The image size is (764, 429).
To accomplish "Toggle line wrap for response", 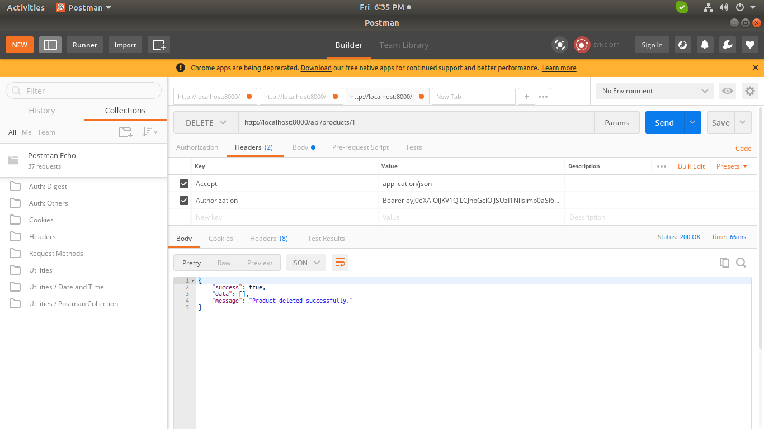I will (x=340, y=263).
